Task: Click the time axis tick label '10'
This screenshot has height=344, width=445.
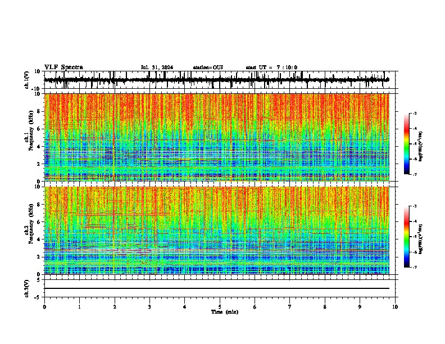Action: tap(395, 307)
